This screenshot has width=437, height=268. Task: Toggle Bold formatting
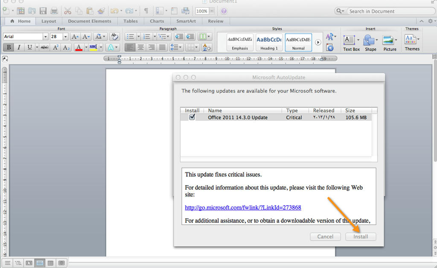point(9,47)
